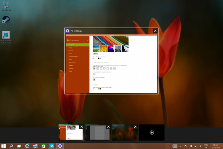The height and width of the screenshot is (149, 223).
Task: Open the touch keyboard from system tray
Action: (175, 146)
